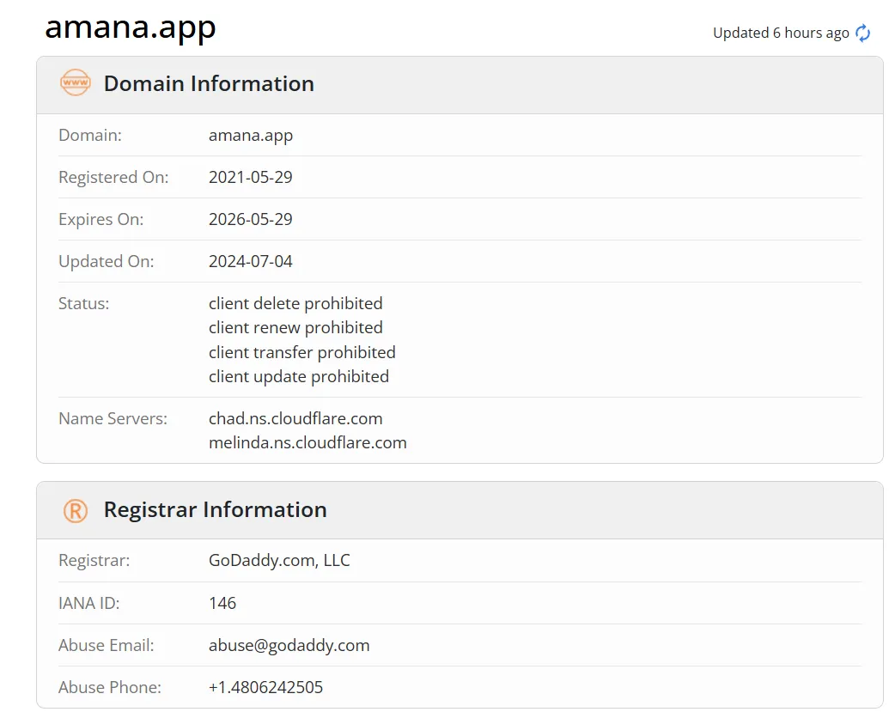Click the 'Abuse Email:' label
The image size is (889, 712).
point(106,645)
